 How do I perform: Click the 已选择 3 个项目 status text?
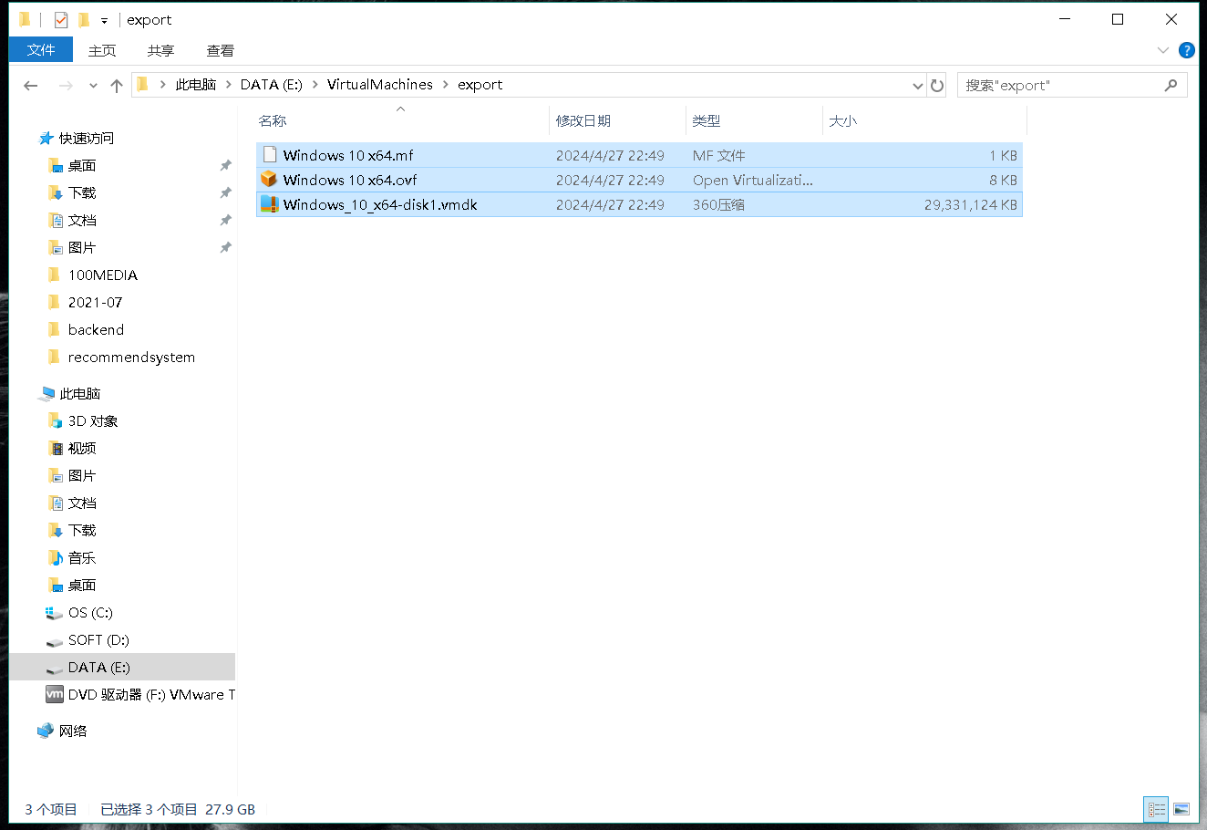pyautogui.click(x=149, y=809)
